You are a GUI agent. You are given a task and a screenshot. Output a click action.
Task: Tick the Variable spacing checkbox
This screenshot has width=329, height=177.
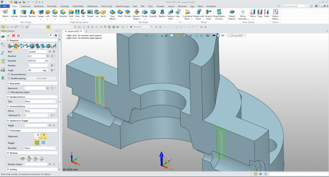(x=9, y=78)
